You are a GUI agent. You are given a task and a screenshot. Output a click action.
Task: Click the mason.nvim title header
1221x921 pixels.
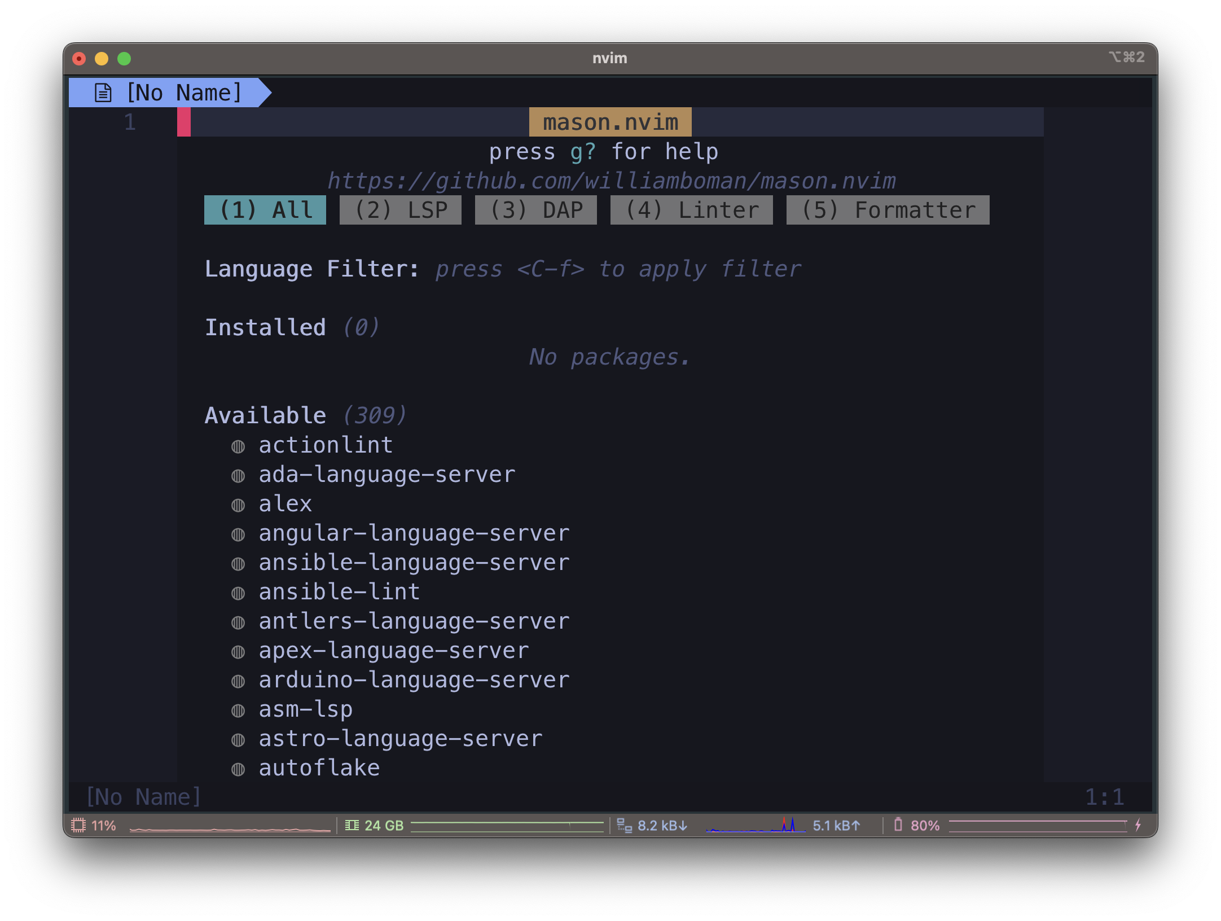pyautogui.click(x=610, y=122)
